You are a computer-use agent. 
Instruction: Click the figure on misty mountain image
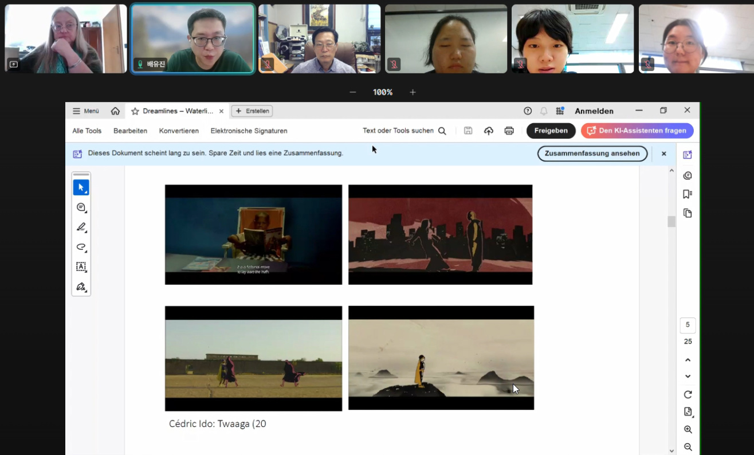(441, 358)
